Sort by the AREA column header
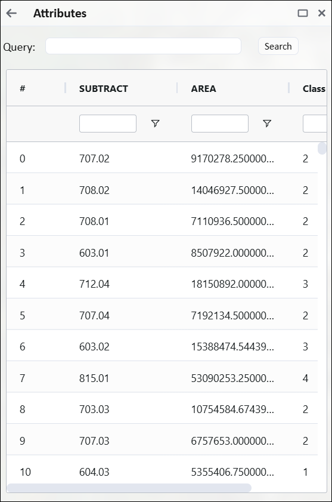The image size is (332, 502). pos(203,89)
